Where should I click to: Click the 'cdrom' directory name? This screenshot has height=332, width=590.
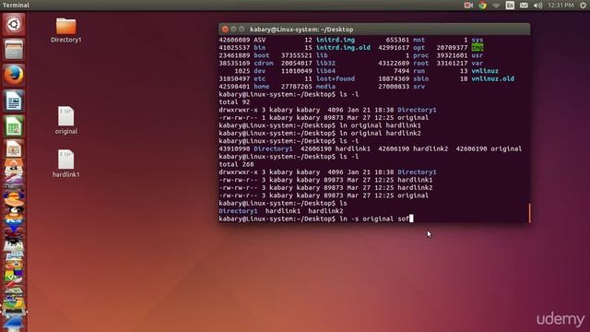point(264,64)
